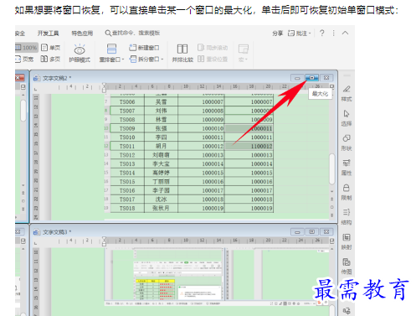
Task: Open the 传图 image sidebar panel
Action: (x=347, y=267)
